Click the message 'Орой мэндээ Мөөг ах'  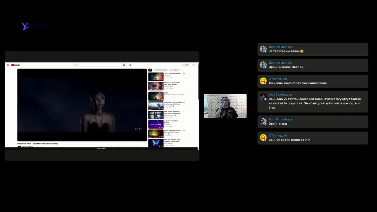286,67
